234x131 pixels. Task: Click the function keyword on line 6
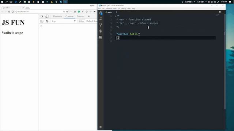122,34
